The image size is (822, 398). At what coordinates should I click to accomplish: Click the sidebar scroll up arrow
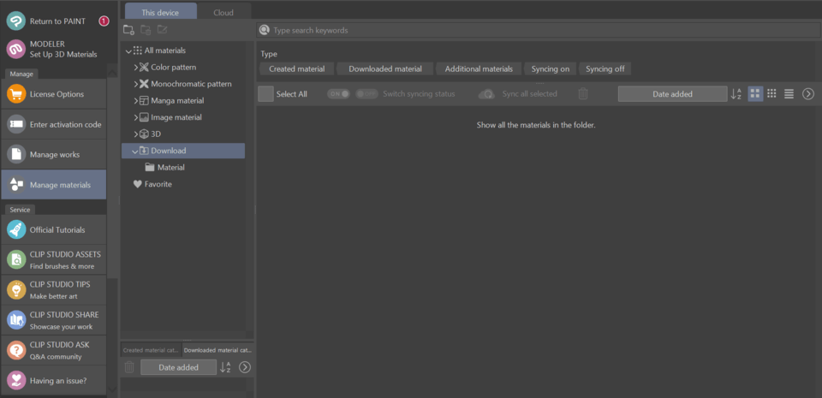[x=112, y=72]
